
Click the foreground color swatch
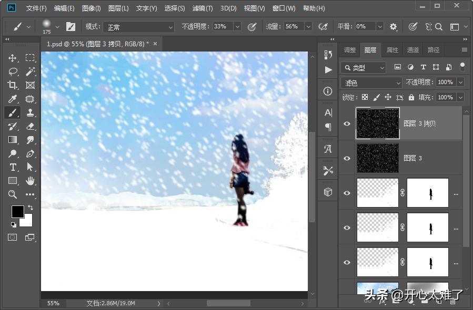18,211
